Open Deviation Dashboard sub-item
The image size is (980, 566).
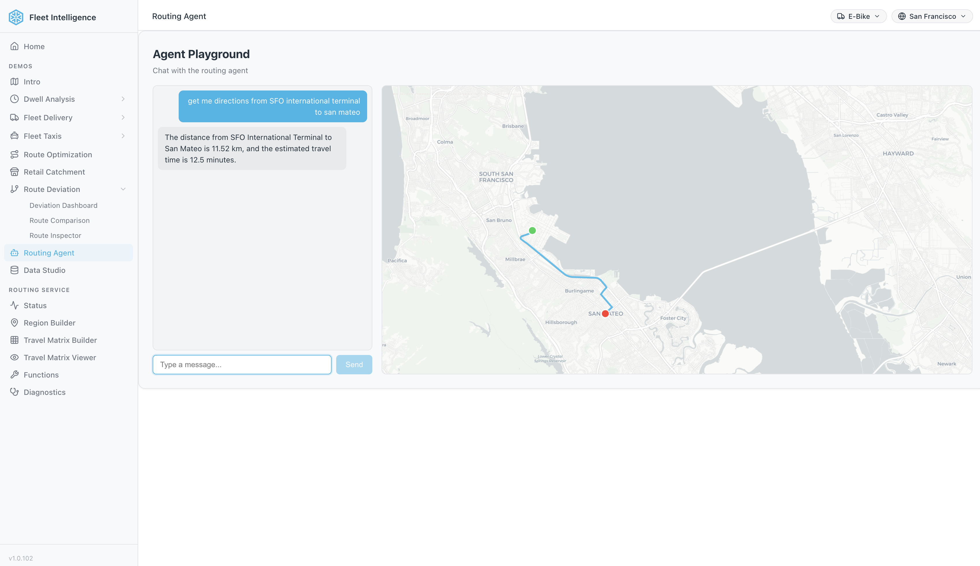click(63, 205)
